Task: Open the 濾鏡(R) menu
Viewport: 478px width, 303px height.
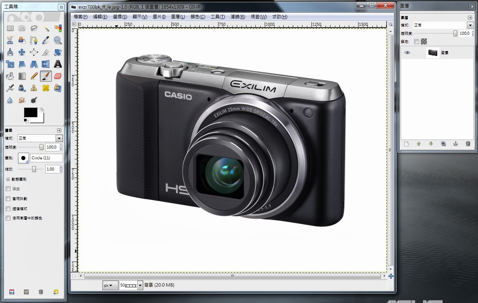Action: point(238,17)
